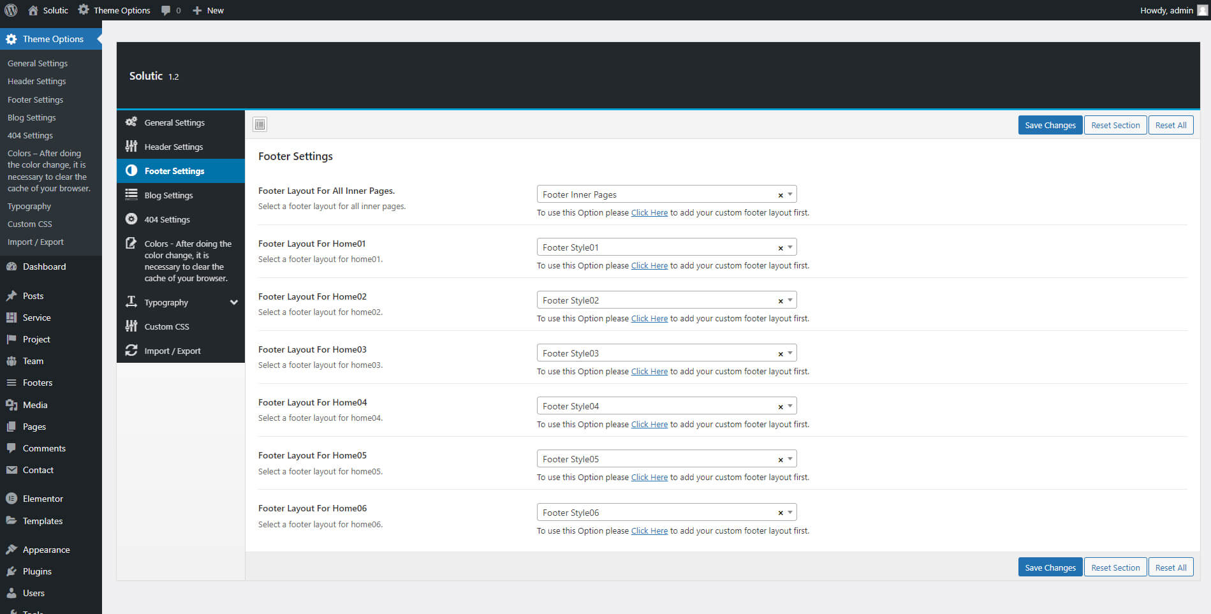Viewport: 1211px width, 614px height.
Task: Clear the Footer Style06 selection
Action: [x=780, y=513]
